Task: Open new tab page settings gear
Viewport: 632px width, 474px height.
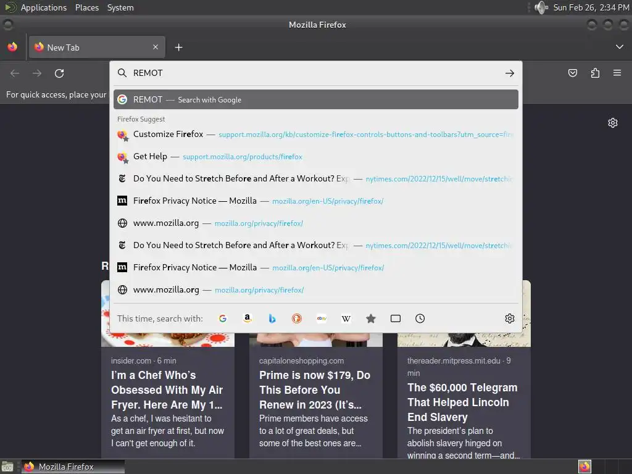Action: click(613, 123)
